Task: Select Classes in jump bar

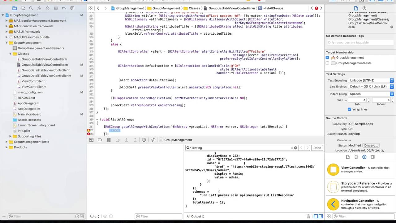Action: pyautogui.click(x=192, y=8)
